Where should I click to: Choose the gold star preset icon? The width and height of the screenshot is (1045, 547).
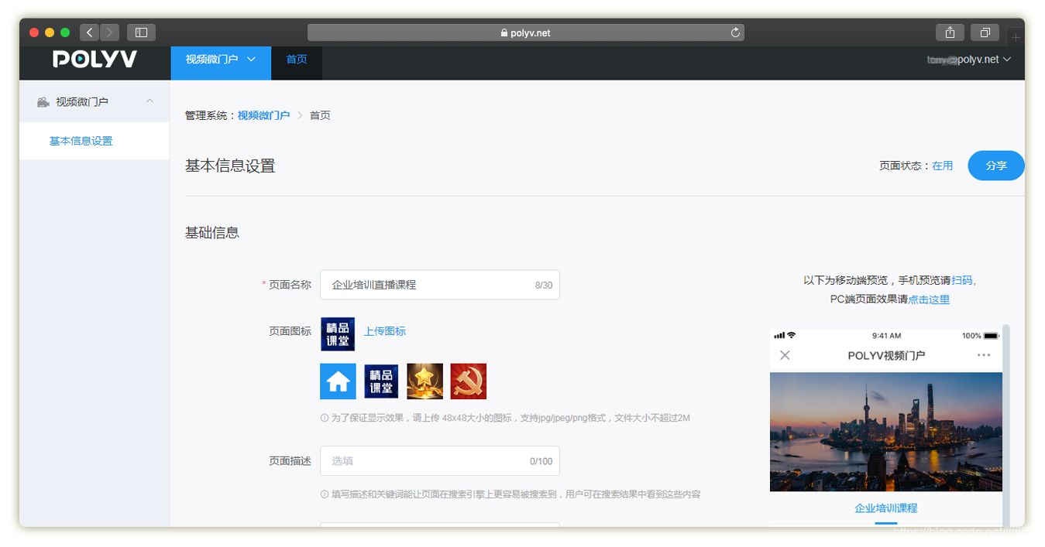coord(425,381)
